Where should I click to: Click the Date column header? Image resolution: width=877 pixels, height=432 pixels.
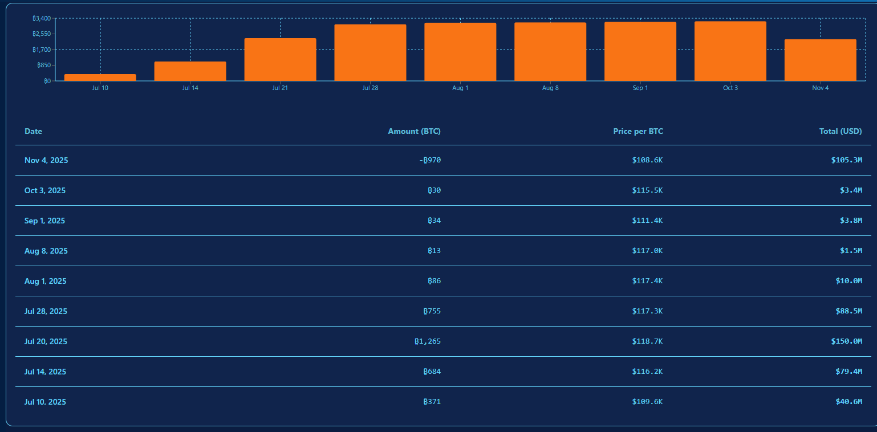click(33, 132)
